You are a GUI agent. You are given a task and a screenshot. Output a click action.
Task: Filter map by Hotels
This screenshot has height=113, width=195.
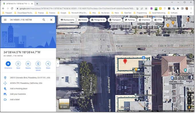pos(83,20)
